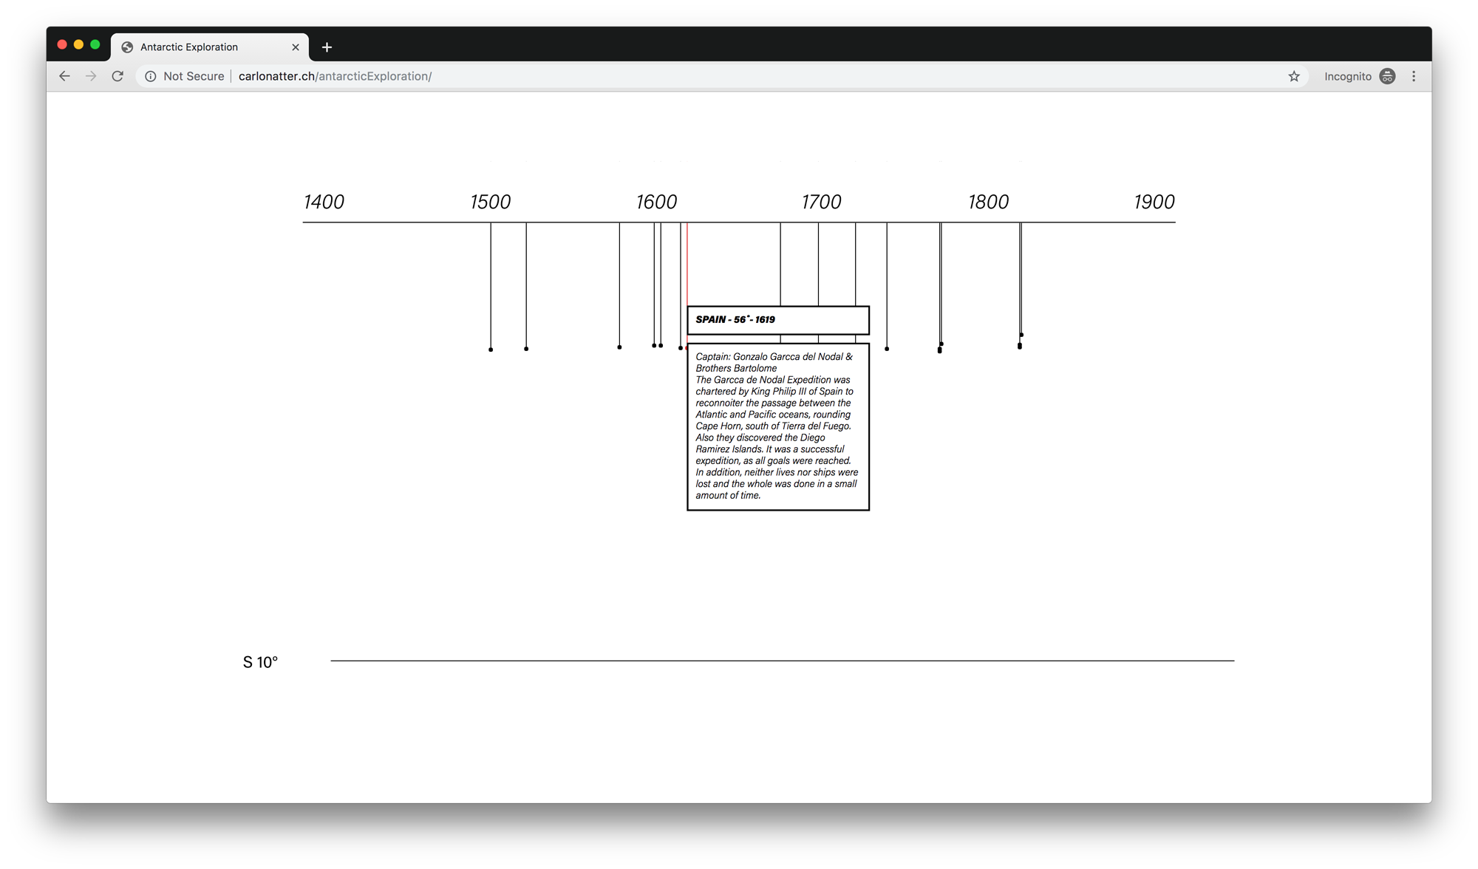Open a new tab with the plus button
Image resolution: width=1478 pixels, height=869 pixels.
(x=327, y=47)
